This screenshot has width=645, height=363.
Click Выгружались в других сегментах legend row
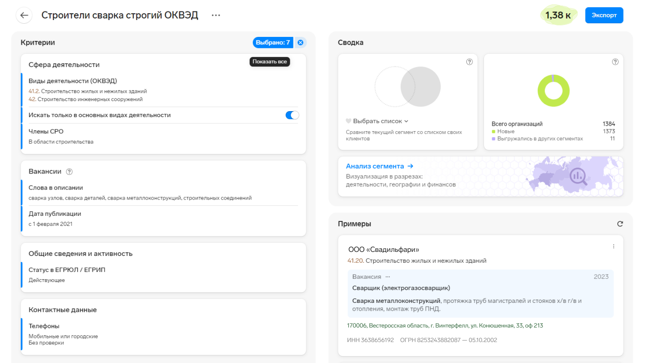point(553,138)
